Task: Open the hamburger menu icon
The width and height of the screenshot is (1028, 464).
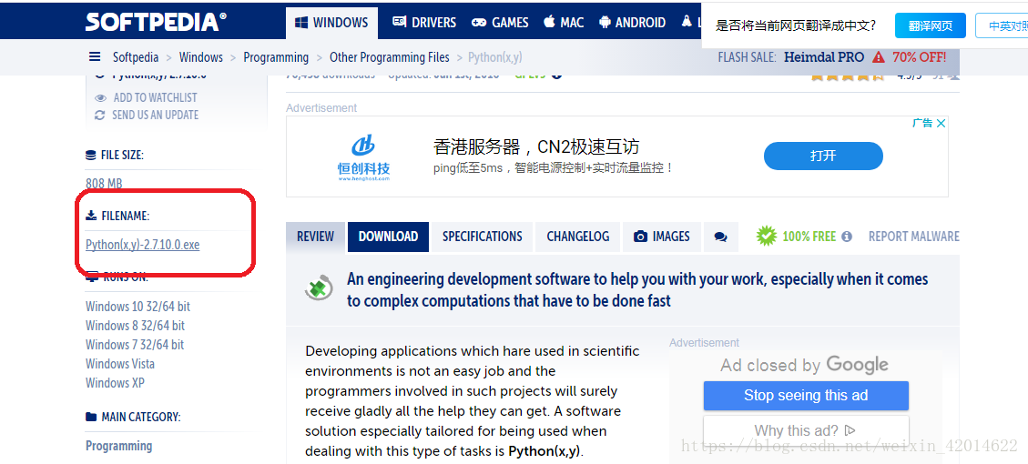Action: point(95,57)
